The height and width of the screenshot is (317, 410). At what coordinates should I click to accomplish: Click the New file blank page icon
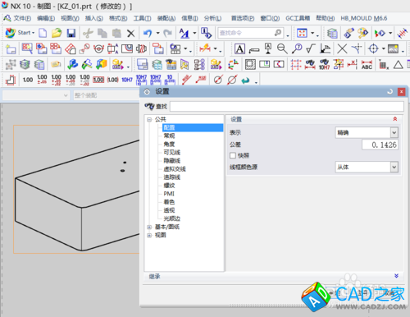pos(43,33)
